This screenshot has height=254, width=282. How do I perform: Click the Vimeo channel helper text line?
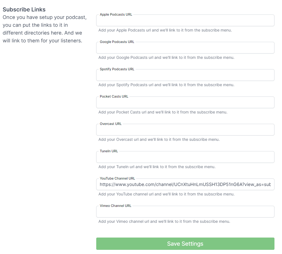[x=164, y=221]
